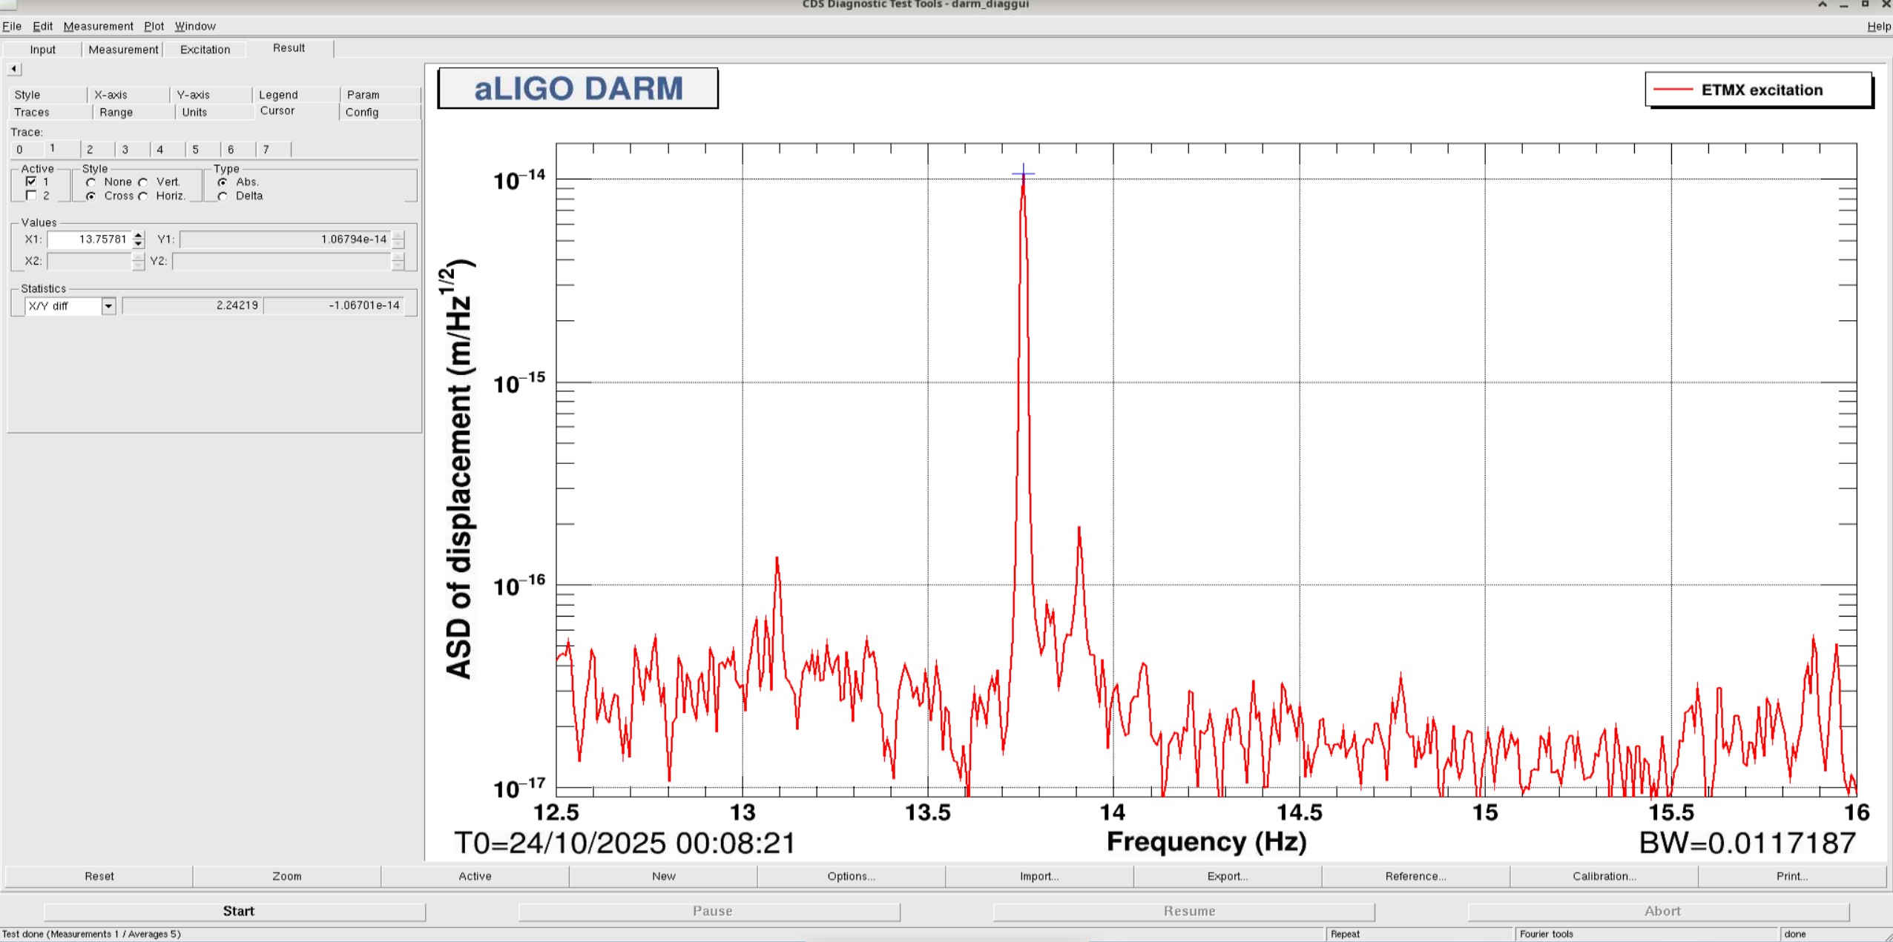1893x942 pixels.
Task: Click the blue cross cursor at peak
Action: [x=1023, y=174]
